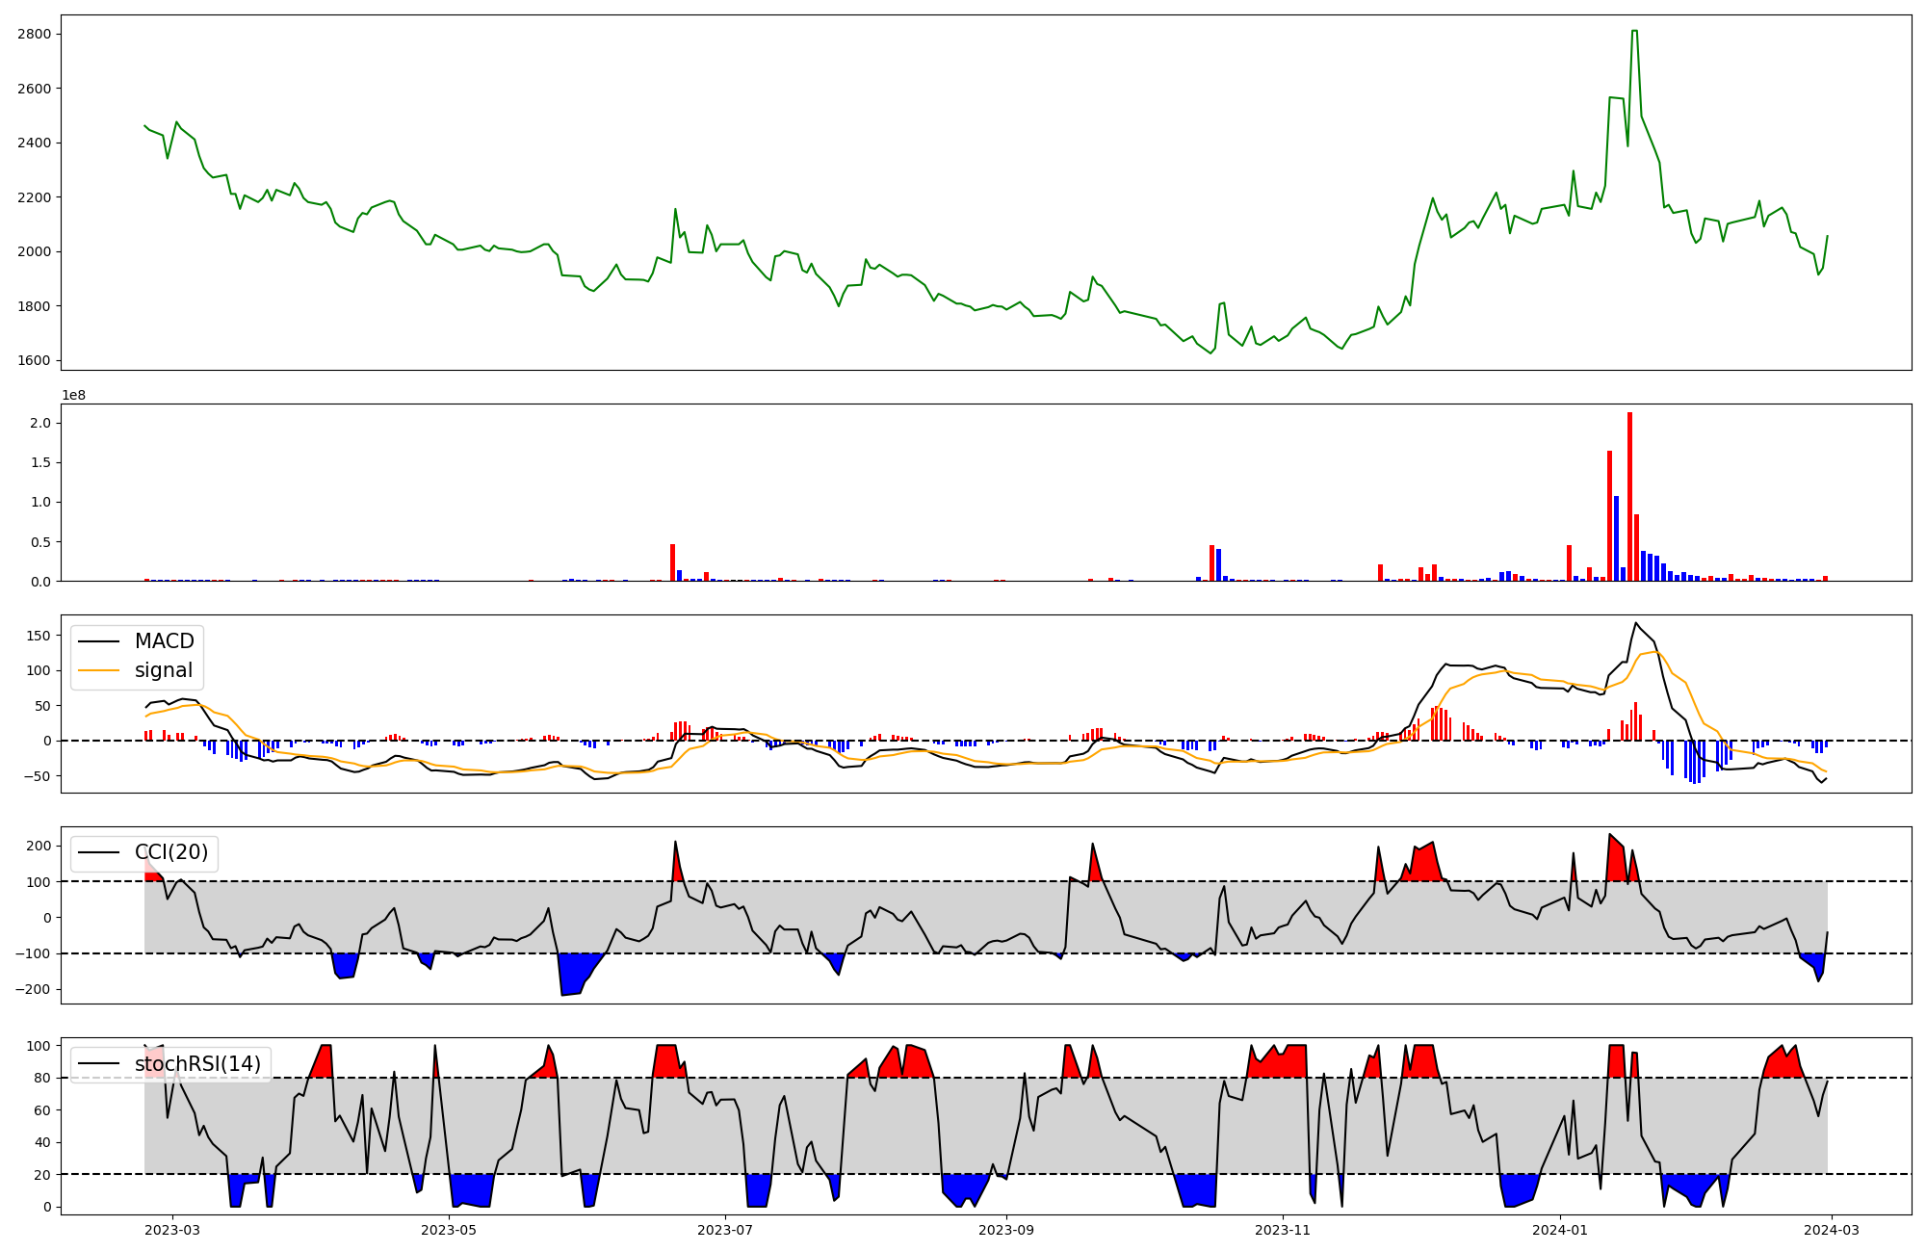Image resolution: width=1926 pixels, height=1252 pixels.
Task: Click the 1e8 volume scale label
Action: [x=73, y=396]
